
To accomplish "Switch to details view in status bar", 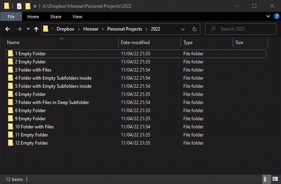I will pos(267,179).
